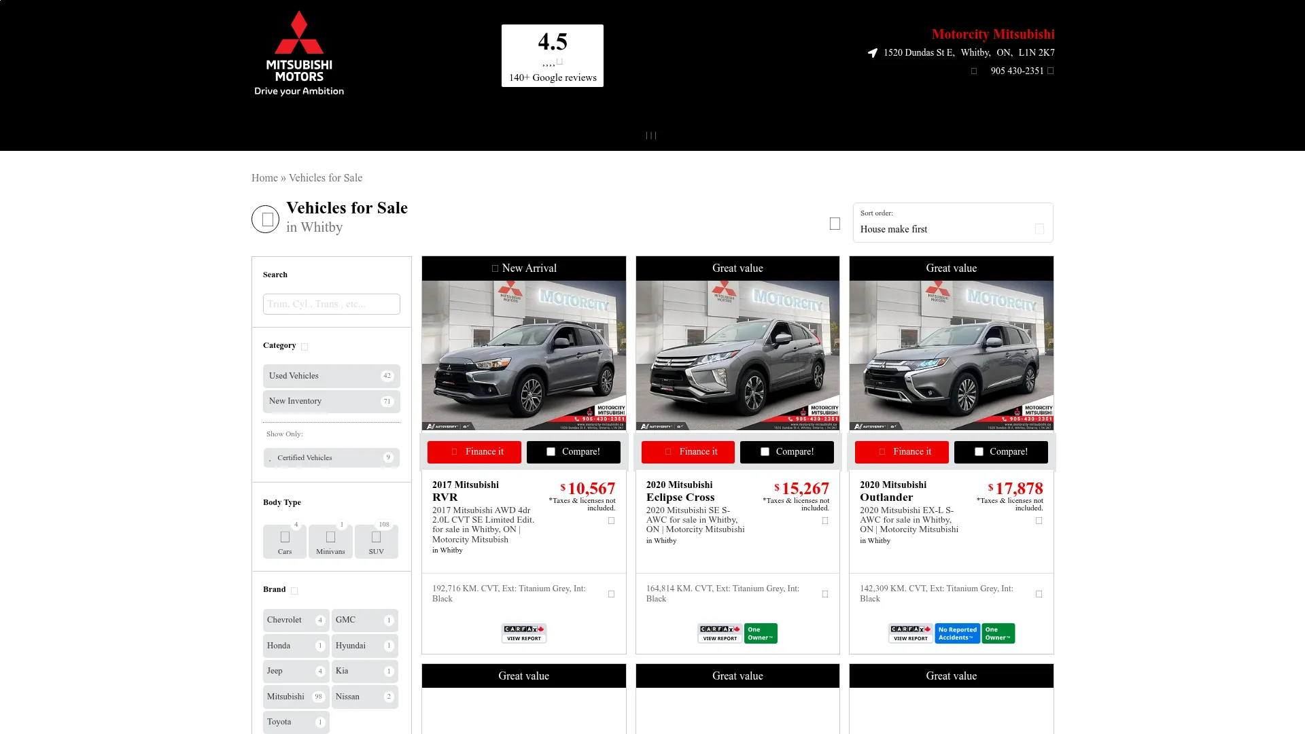Click Finance it for the Eclipse Cross
The image size is (1305, 734).
pyautogui.click(x=688, y=452)
